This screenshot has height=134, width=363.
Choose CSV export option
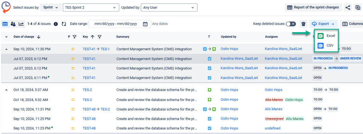(326, 46)
